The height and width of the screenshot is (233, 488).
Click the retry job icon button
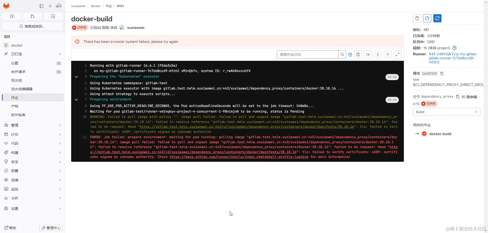[437, 18]
